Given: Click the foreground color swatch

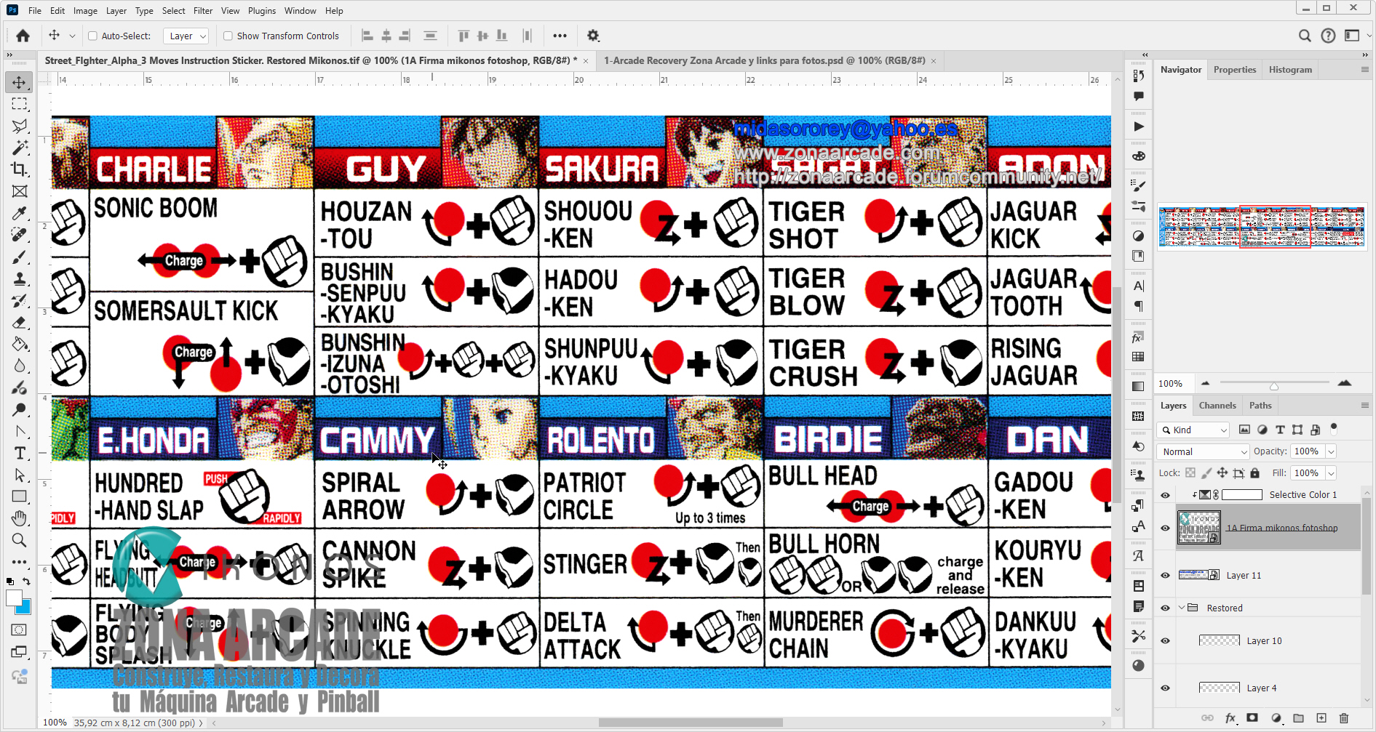Looking at the screenshot, I should (x=14, y=598).
